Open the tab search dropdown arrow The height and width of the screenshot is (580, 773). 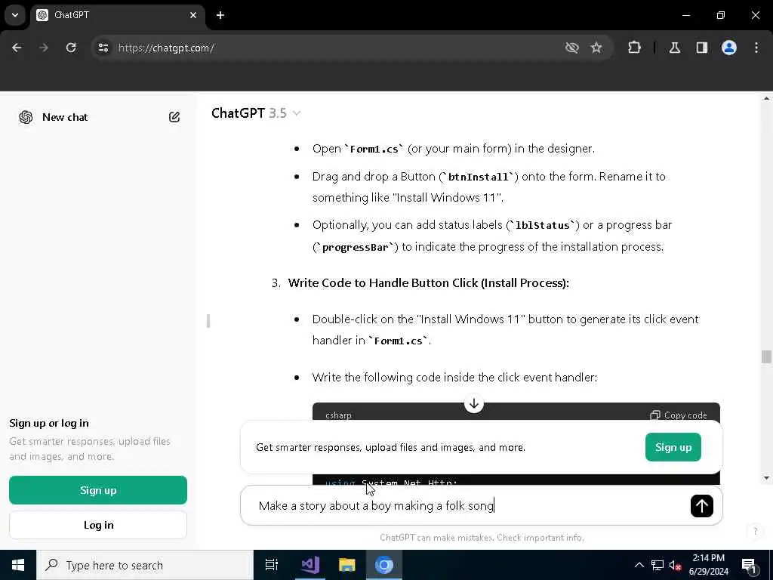[15, 15]
